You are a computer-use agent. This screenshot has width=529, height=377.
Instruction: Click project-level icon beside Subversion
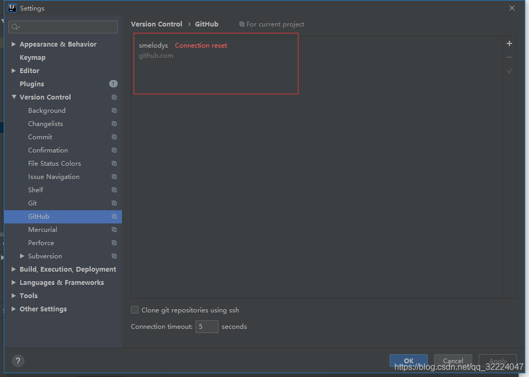click(x=114, y=256)
